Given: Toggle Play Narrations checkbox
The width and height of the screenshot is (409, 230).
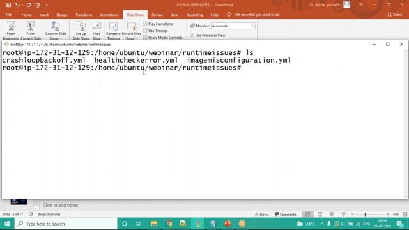Looking at the screenshot, I should 145,24.
